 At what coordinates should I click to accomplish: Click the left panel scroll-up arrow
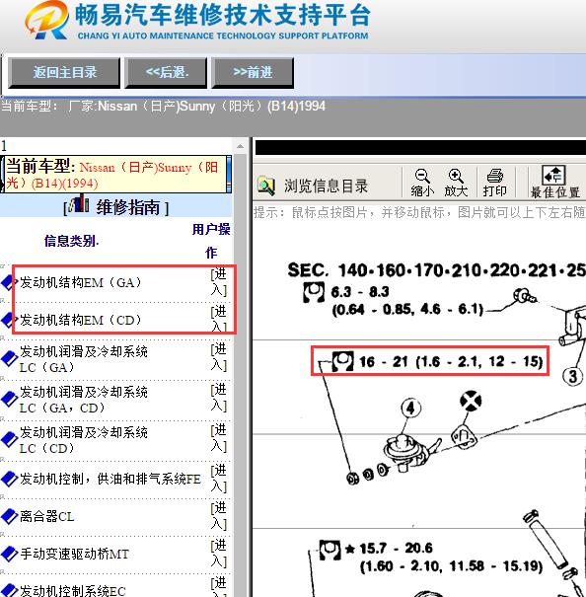pos(241,146)
